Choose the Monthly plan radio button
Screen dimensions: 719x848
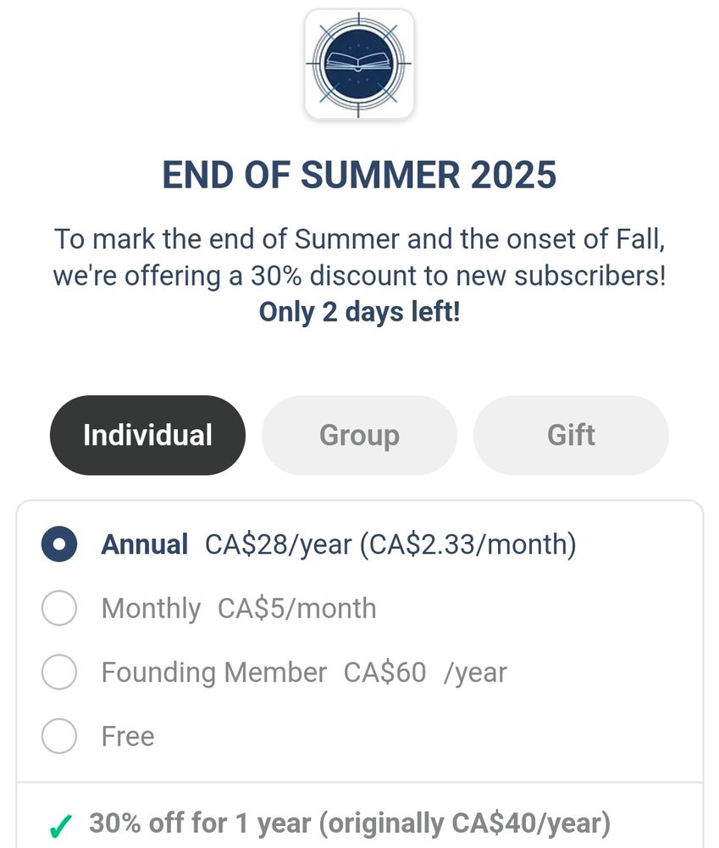click(x=59, y=608)
